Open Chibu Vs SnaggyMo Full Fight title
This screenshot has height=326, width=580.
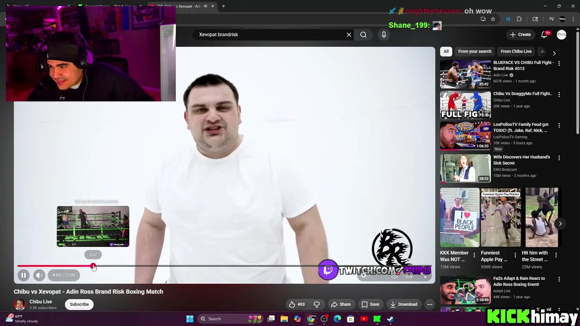point(522,94)
